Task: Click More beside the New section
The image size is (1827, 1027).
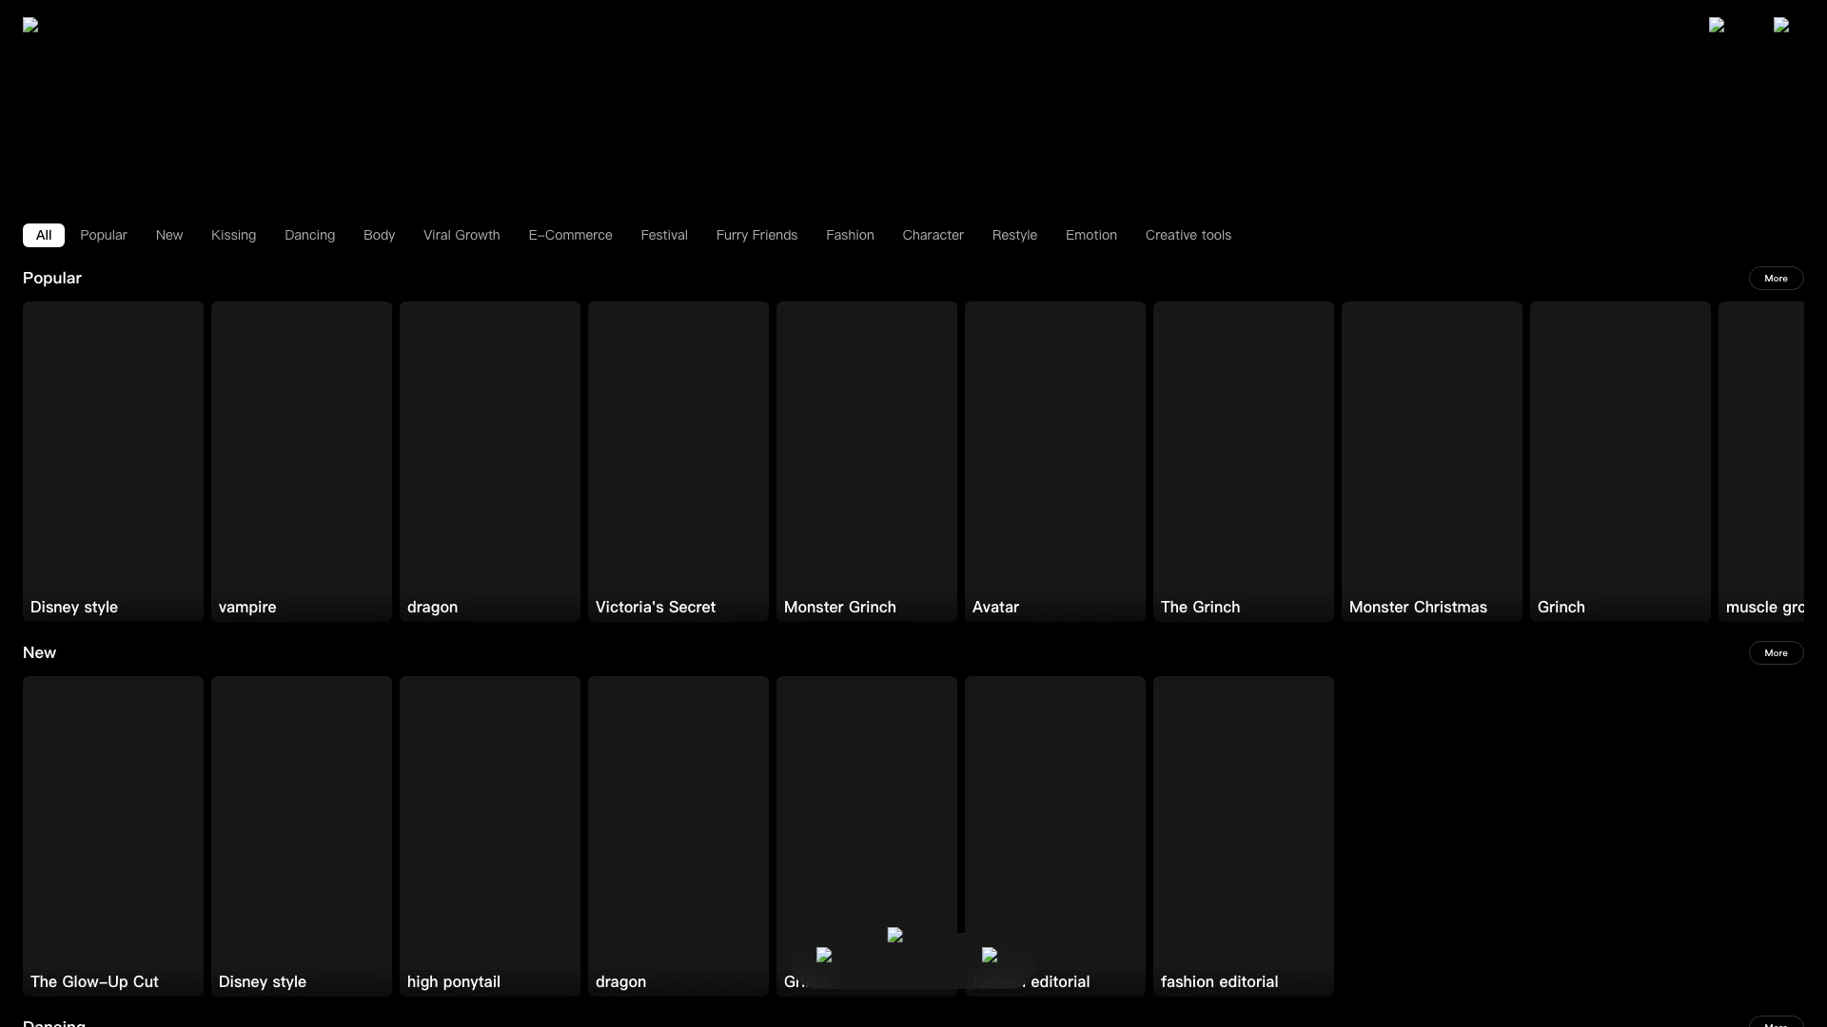Action: [1776, 653]
